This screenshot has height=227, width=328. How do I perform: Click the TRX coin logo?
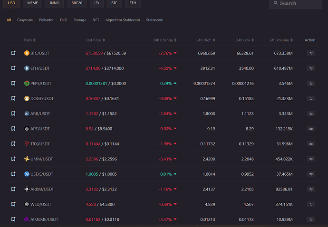(27, 144)
